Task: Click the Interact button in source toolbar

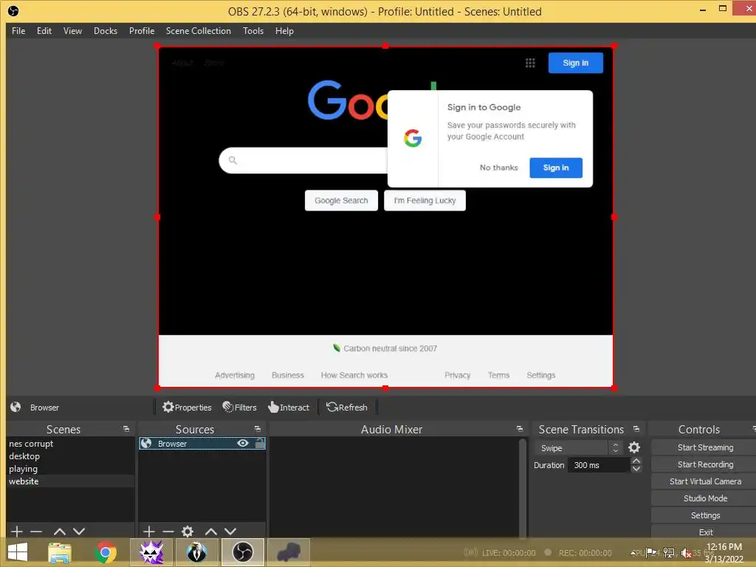Action: 289,408
